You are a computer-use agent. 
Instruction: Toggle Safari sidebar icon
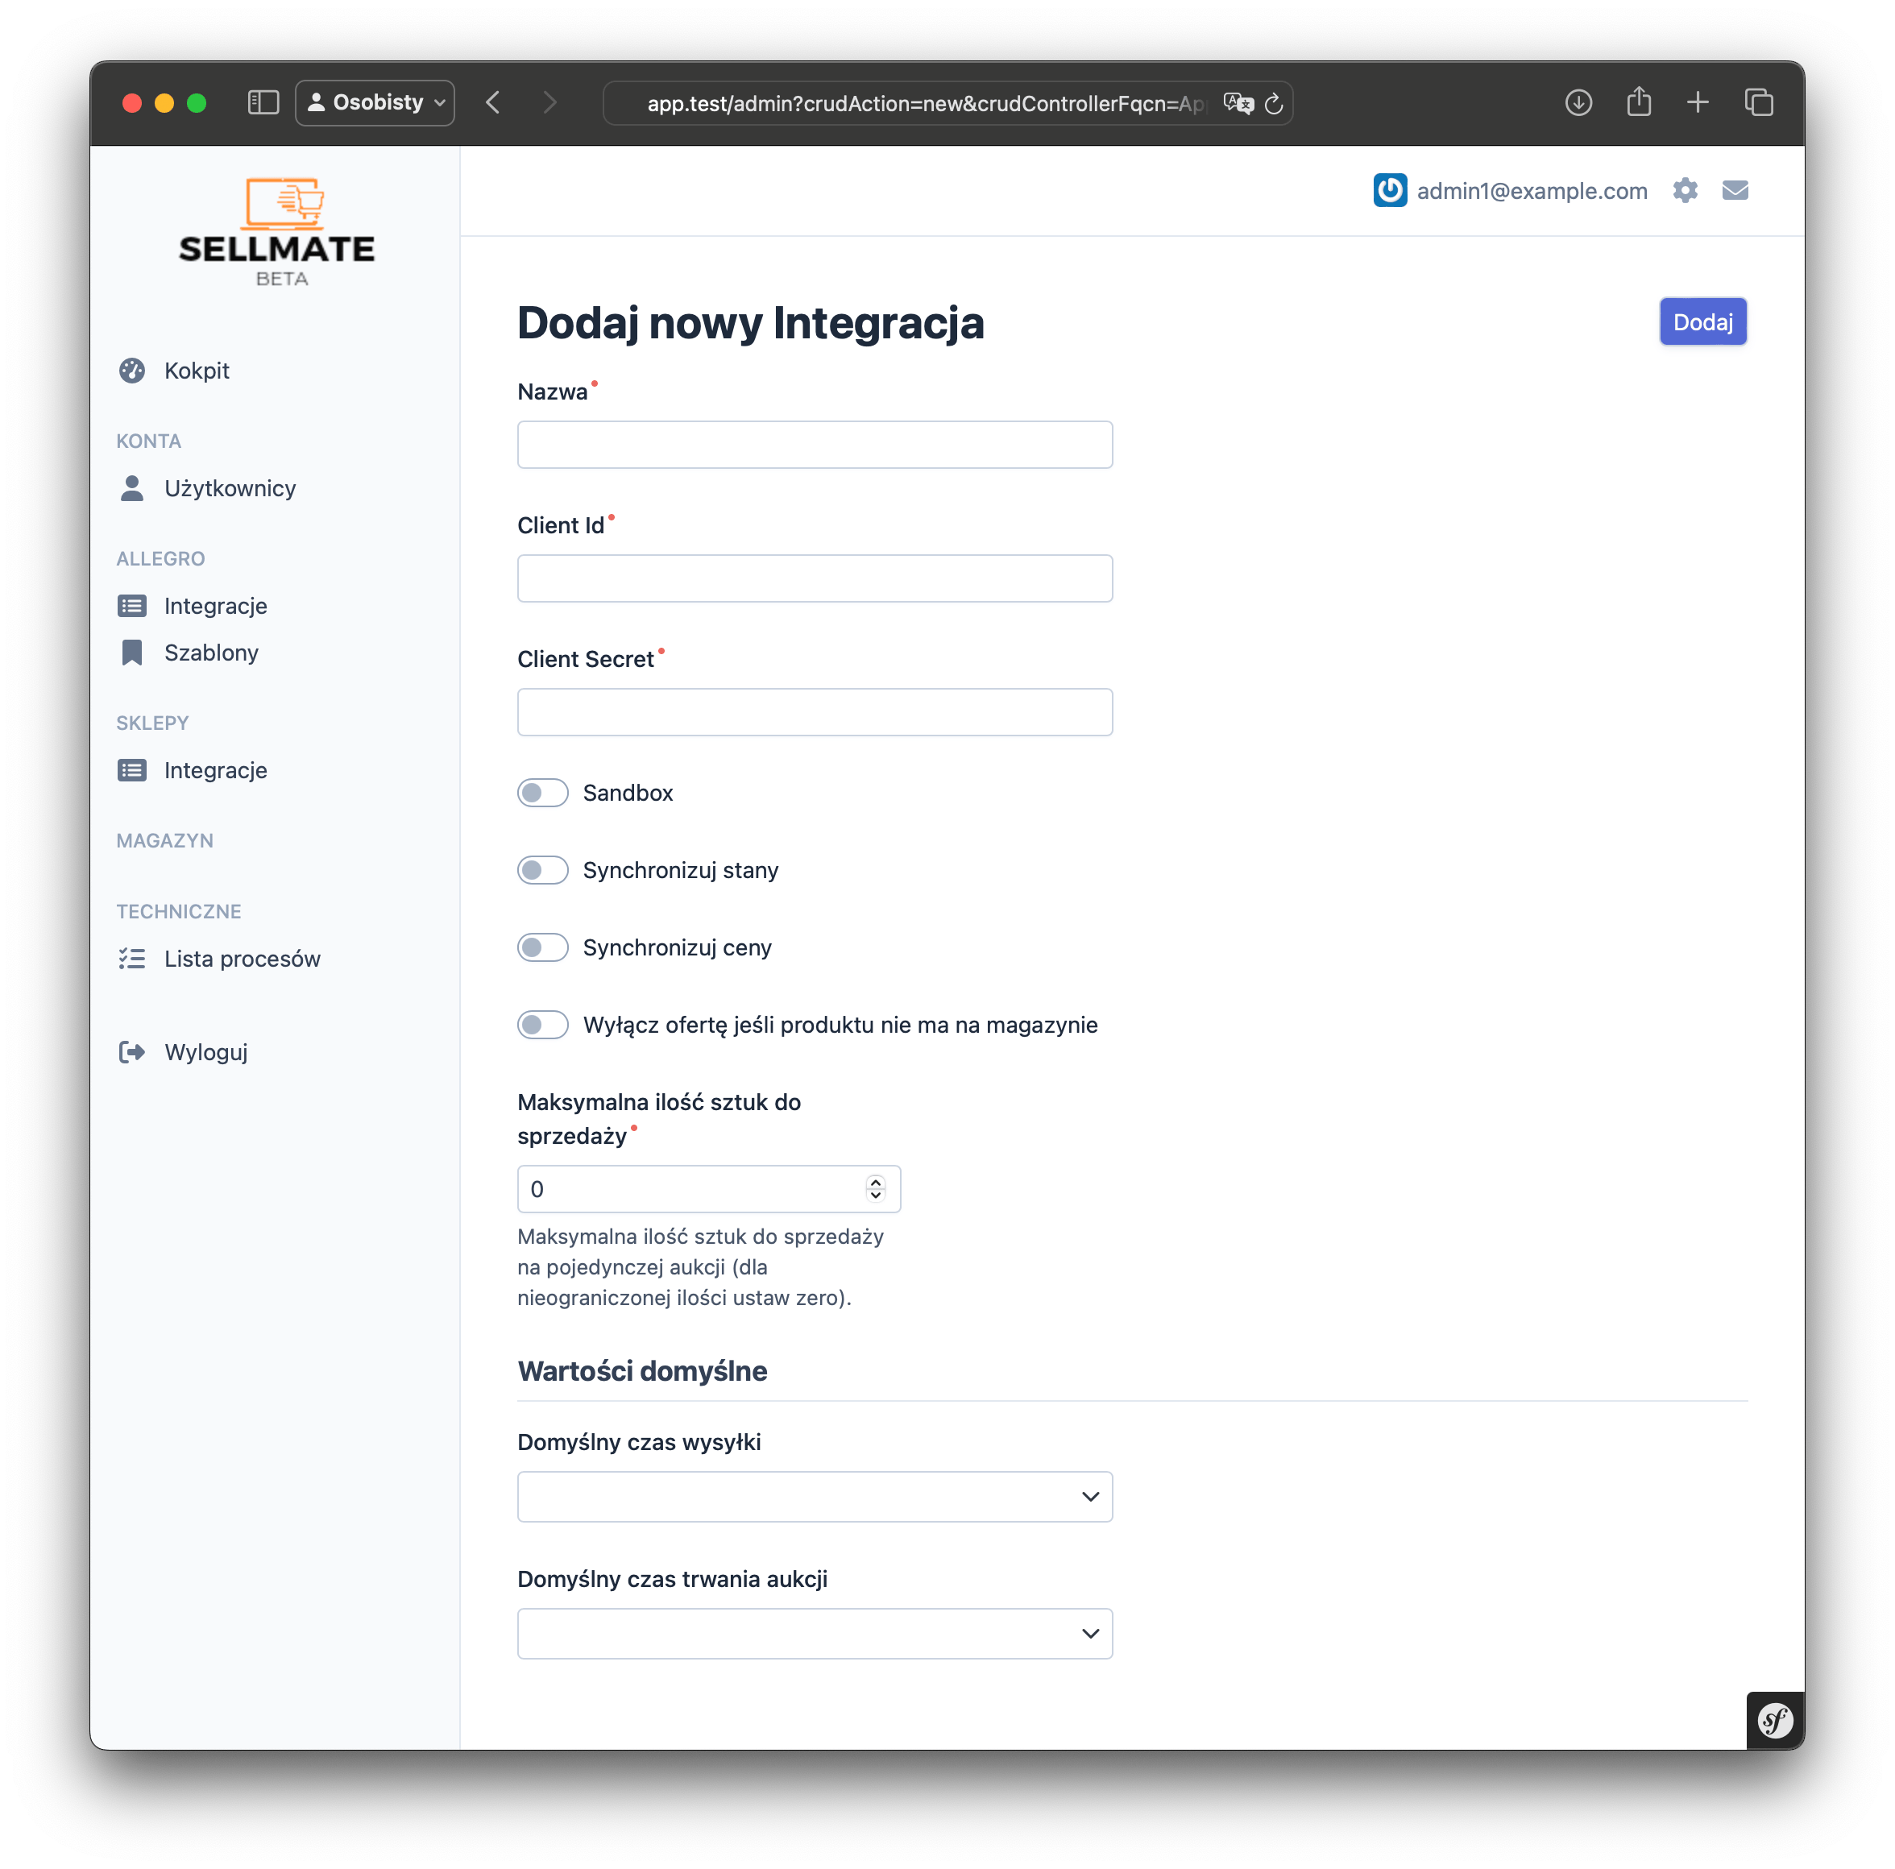pyautogui.click(x=263, y=103)
